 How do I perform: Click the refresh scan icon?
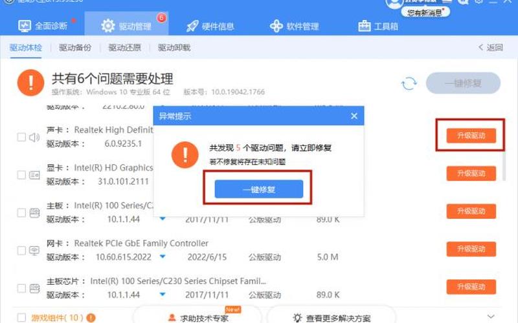point(409,83)
